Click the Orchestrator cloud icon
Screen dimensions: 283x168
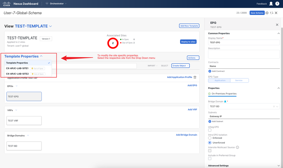pyautogui.click(x=47, y=3)
